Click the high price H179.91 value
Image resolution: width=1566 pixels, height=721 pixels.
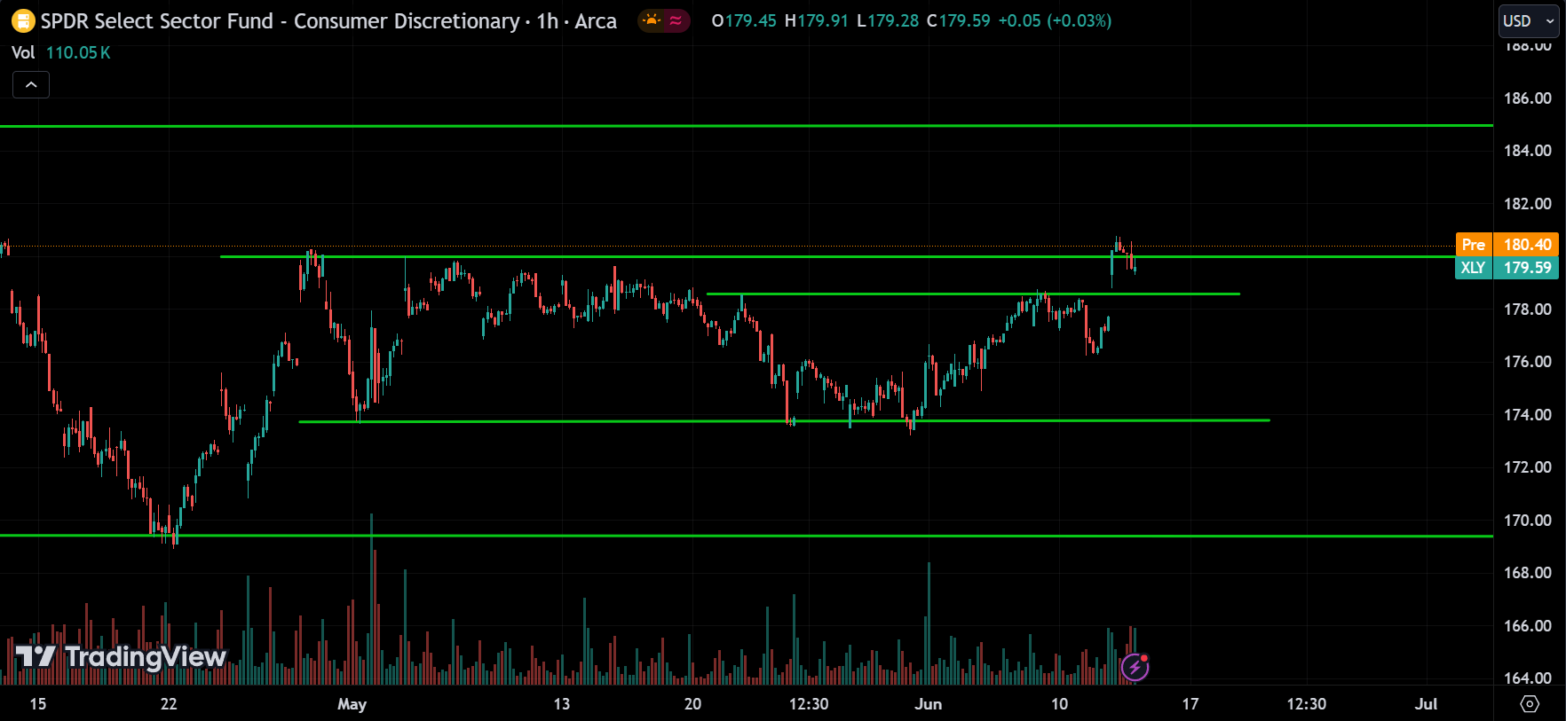[x=817, y=20]
